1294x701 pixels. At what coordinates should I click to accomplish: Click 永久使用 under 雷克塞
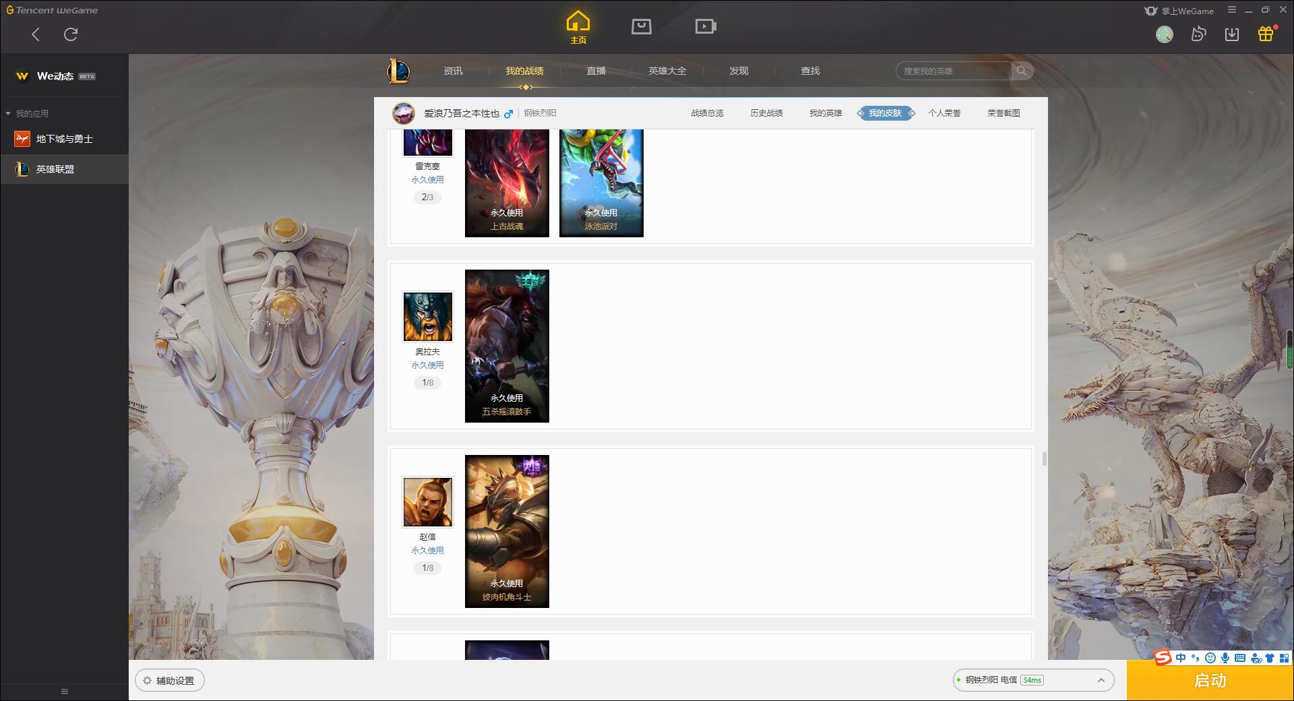click(427, 179)
